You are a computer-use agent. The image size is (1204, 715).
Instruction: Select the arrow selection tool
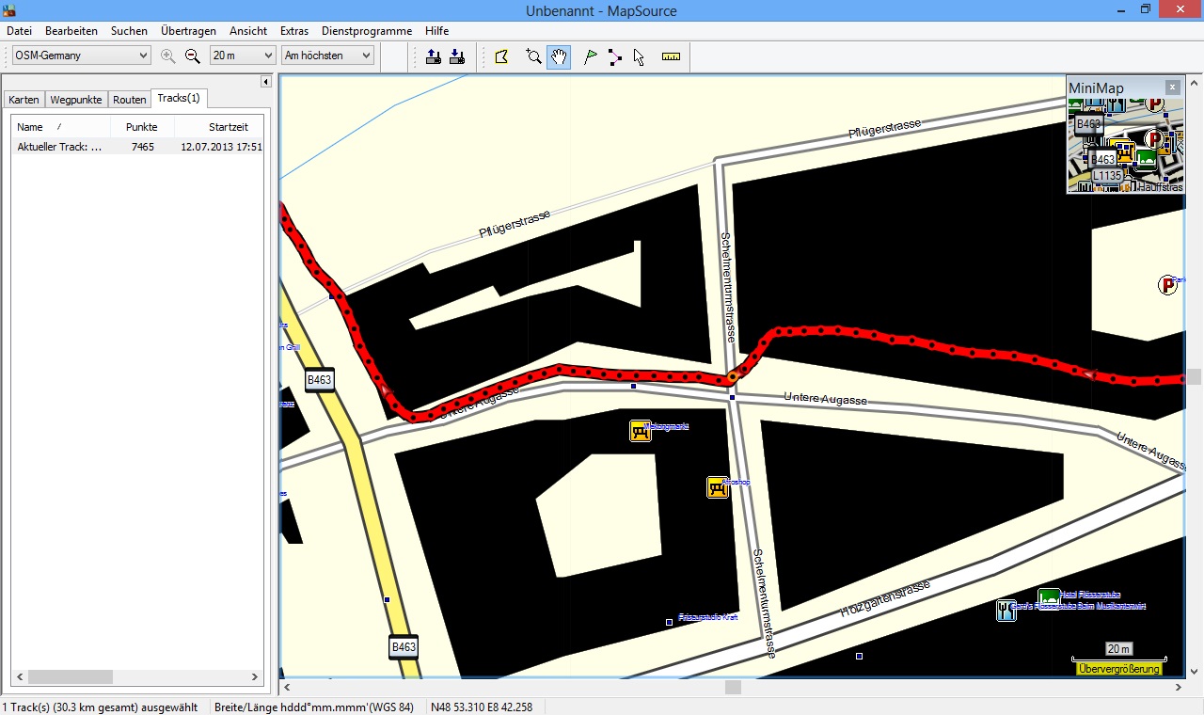[x=639, y=56]
